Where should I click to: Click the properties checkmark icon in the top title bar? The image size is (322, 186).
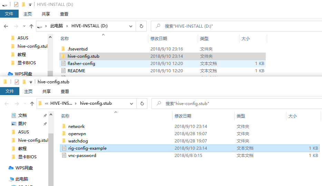(x=16, y=4)
